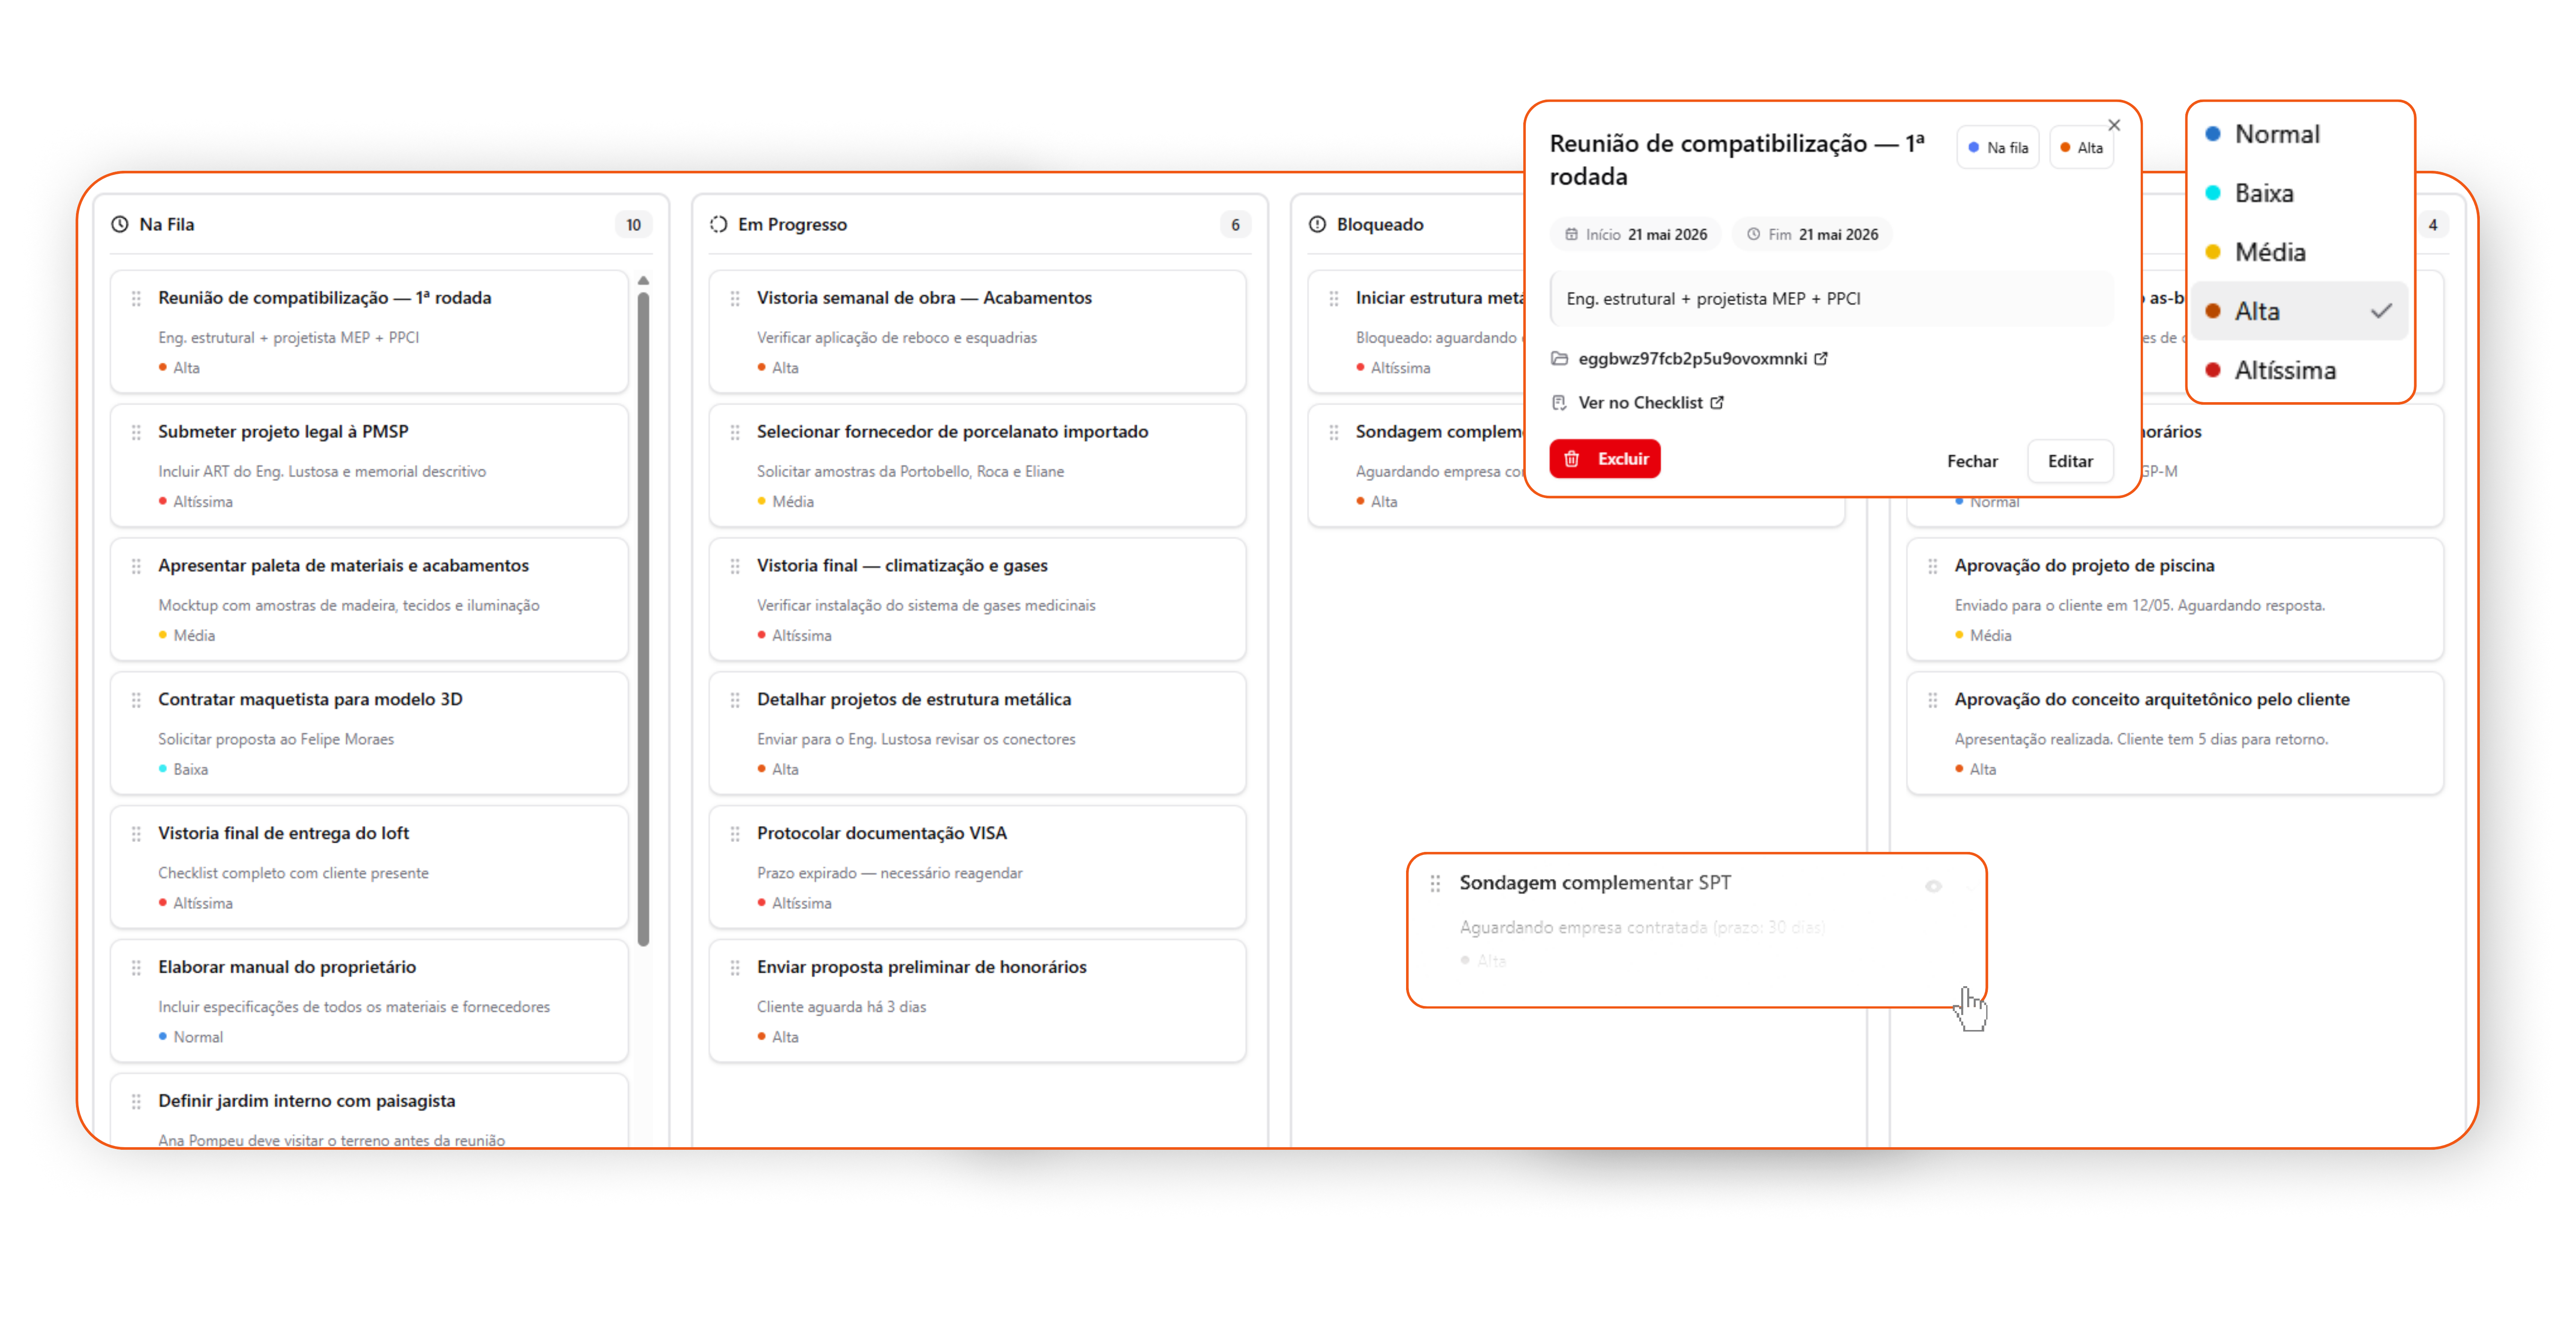
Task: Click drag handle of Vistoria final climatização card
Action: click(x=735, y=566)
